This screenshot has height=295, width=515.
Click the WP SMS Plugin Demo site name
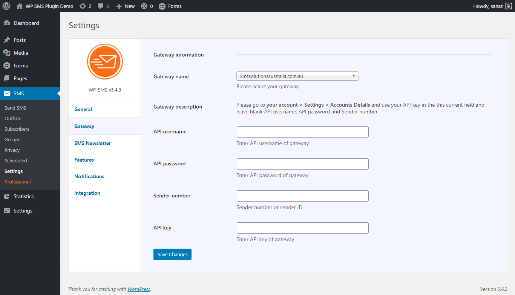tap(49, 6)
